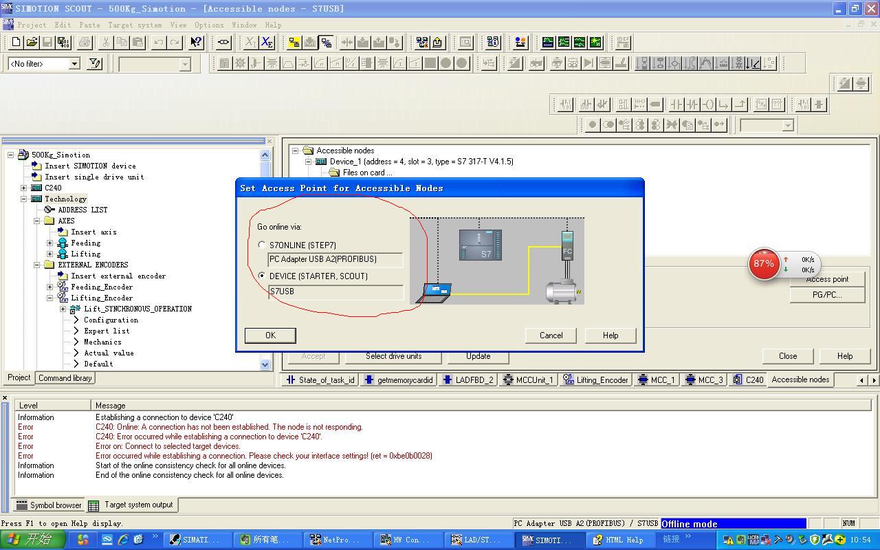Click the 'node is not responding' error message
The image size is (880, 550).
[x=229, y=427]
